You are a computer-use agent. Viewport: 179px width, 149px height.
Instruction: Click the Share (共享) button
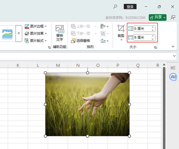(158, 17)
